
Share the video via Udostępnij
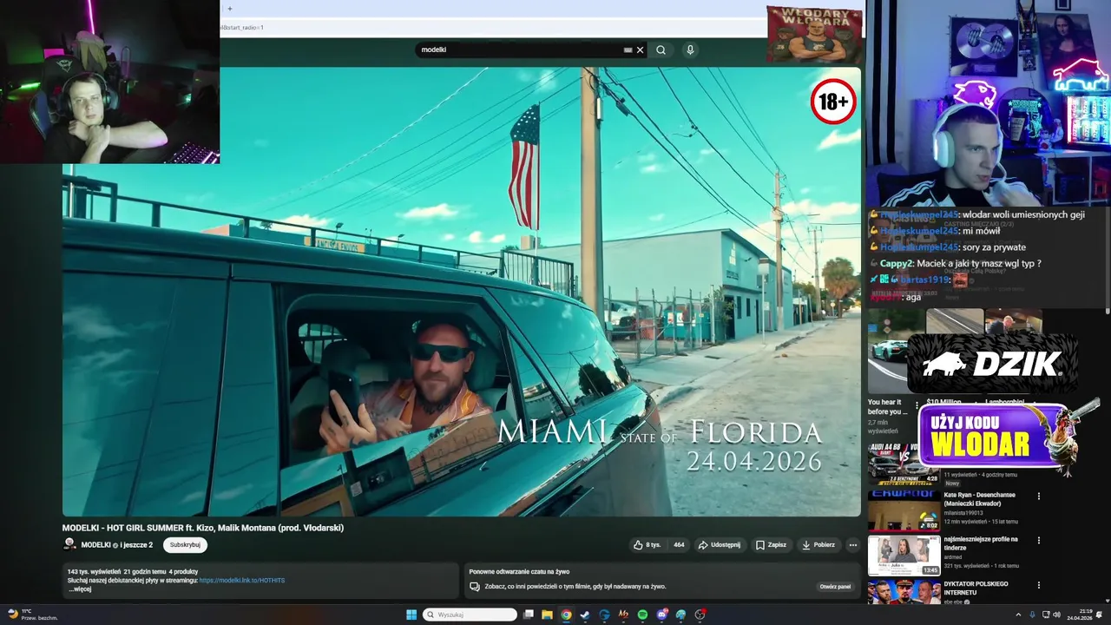point(720,545)
